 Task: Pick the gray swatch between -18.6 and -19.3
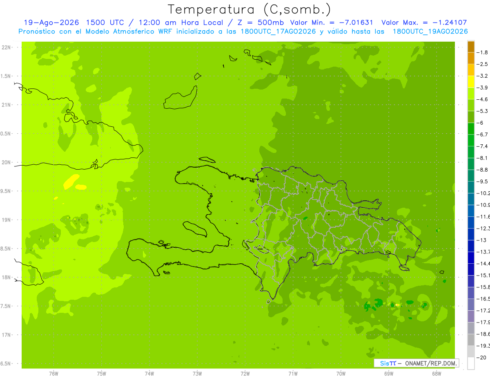point(471,340)
